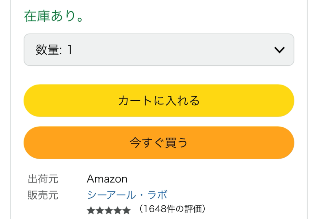Open the 数量 quantity dropdown
Viewport: 318px width, 219px height.
pyautogui.click(x=159, y=50)
